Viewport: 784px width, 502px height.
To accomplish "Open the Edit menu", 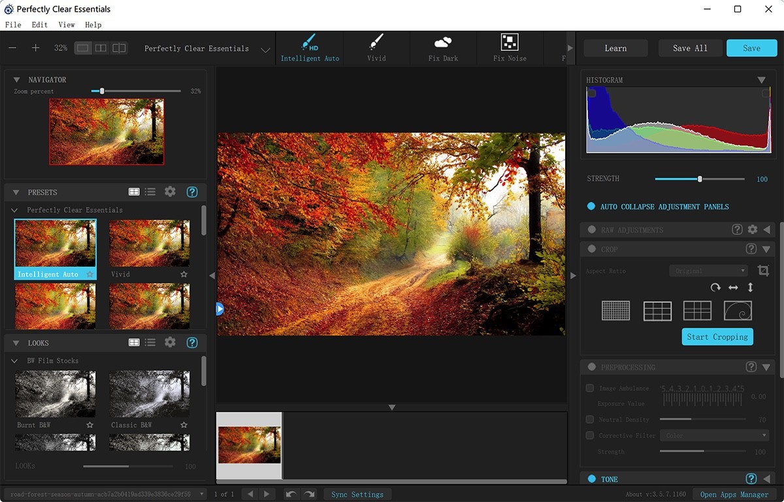I will coord(39,25).
